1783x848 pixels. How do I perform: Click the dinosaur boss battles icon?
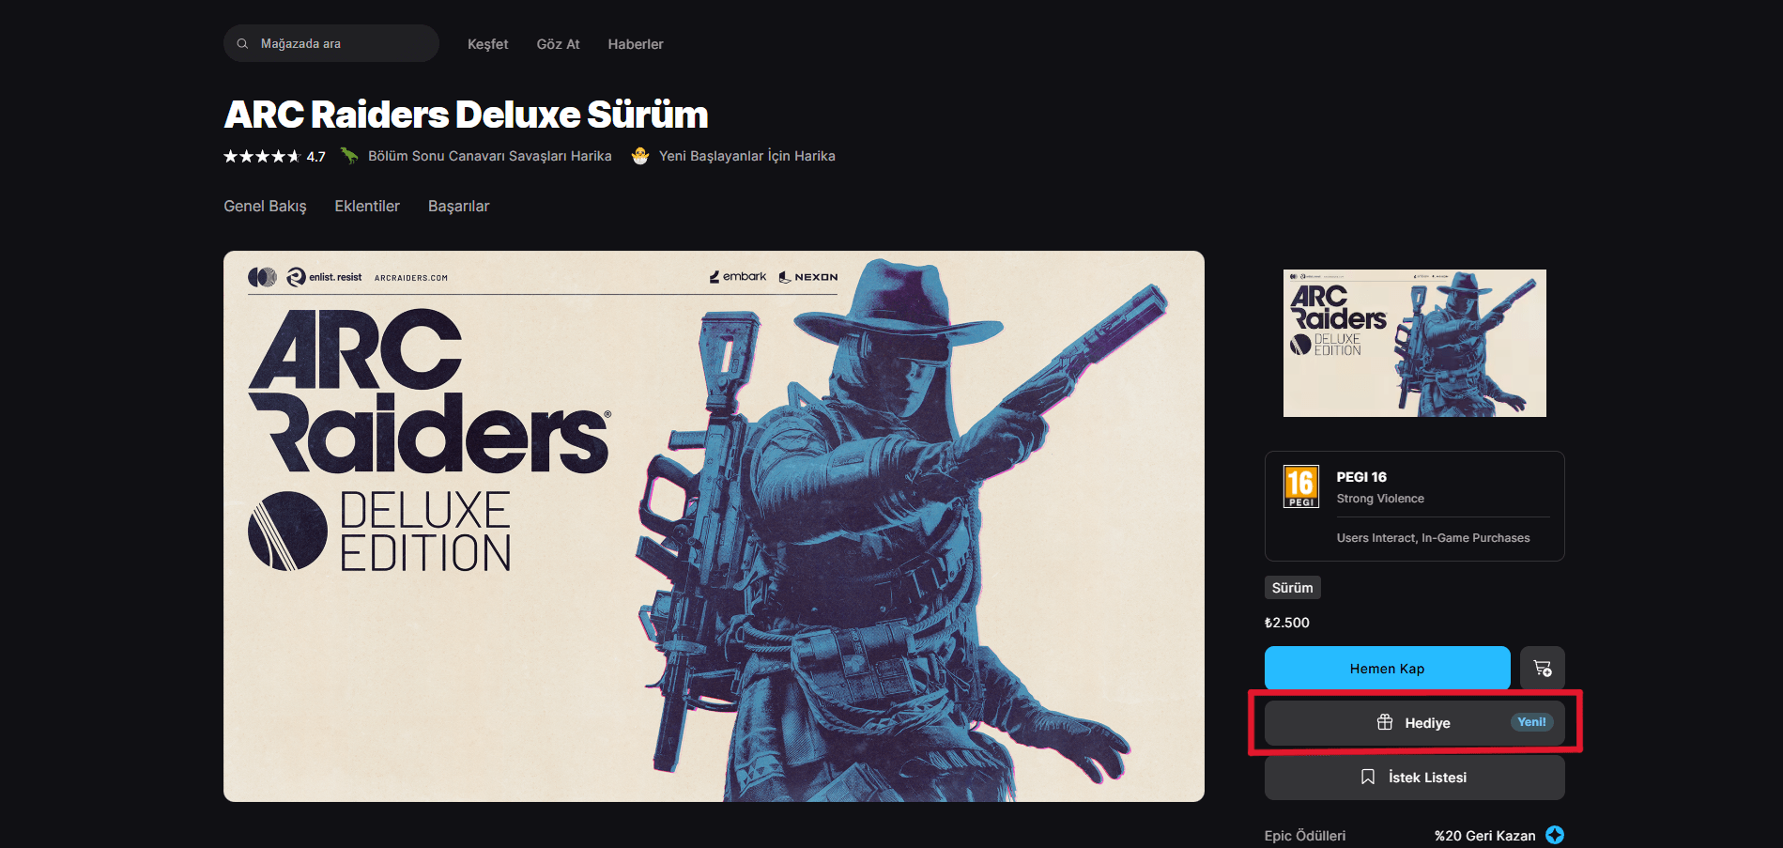coord(349,156)
